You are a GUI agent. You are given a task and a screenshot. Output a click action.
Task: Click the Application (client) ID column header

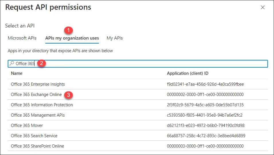187,73
